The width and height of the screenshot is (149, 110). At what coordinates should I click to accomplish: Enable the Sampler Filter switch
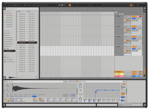(6, 99)
